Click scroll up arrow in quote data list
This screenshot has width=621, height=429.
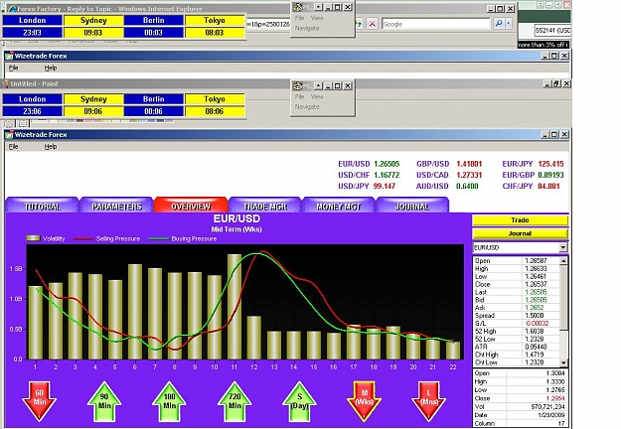pyautogui.click(x=563, y=261)
